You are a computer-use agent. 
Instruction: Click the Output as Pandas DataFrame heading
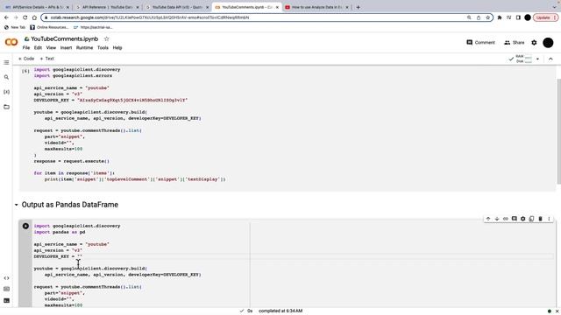[x=70, y=205]
